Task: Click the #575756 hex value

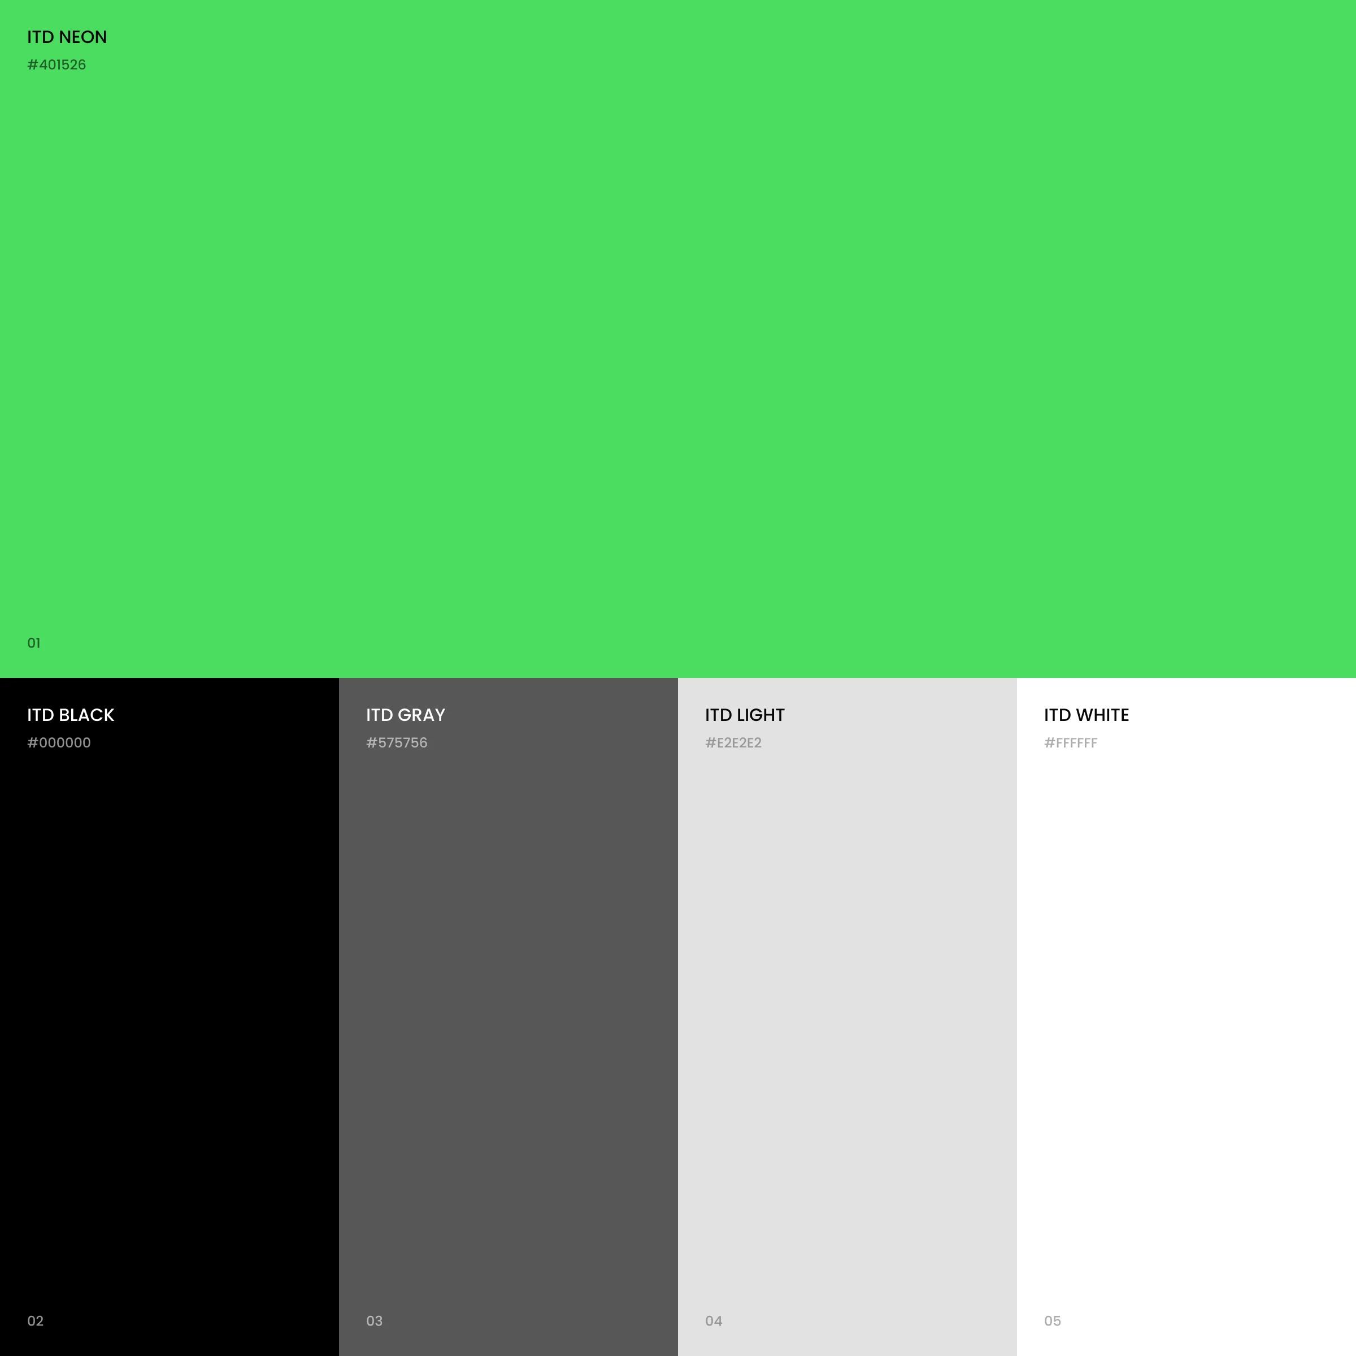Action: pyautogui.click(x=397, y=742)
